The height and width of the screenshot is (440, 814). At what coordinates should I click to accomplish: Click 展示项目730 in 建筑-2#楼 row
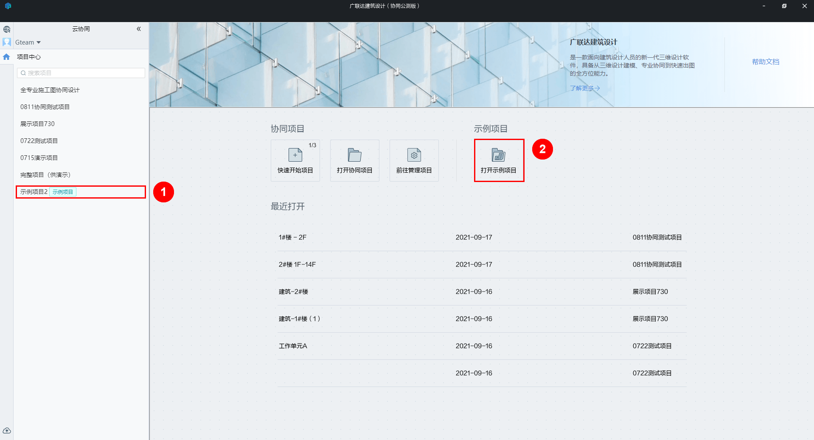click(x=650, y=292)
